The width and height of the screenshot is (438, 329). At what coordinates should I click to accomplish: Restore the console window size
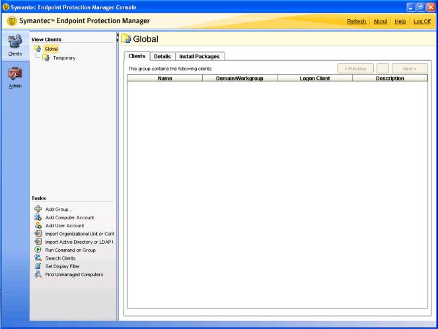click(421, 7)
